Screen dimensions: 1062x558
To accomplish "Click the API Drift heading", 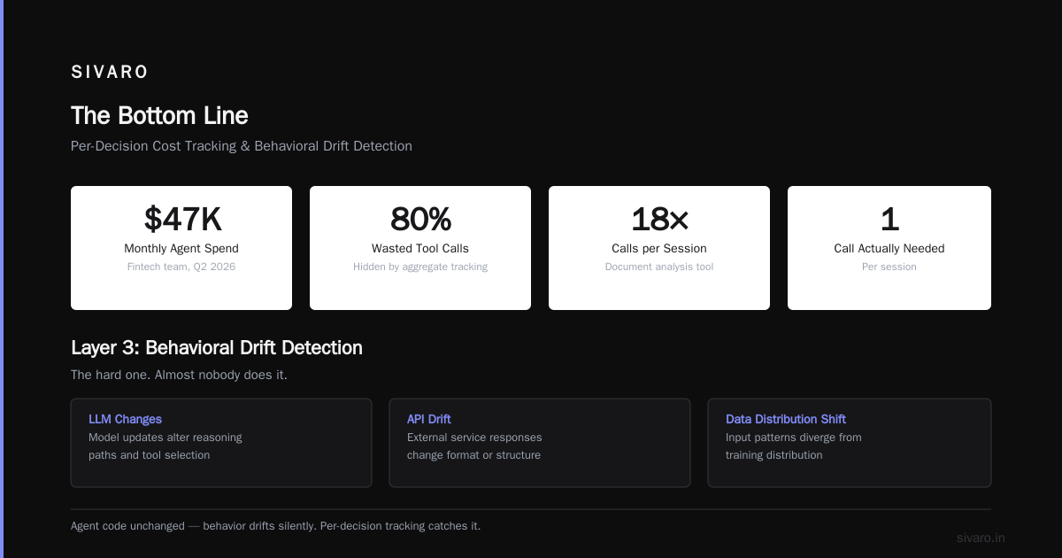I will tap(429, 419).
